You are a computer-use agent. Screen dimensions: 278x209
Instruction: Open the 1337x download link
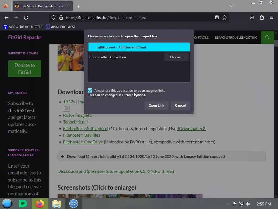click(x=69, y=102)
